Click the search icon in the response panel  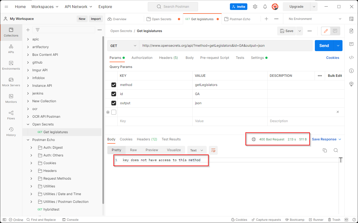(x=336, y=150)
